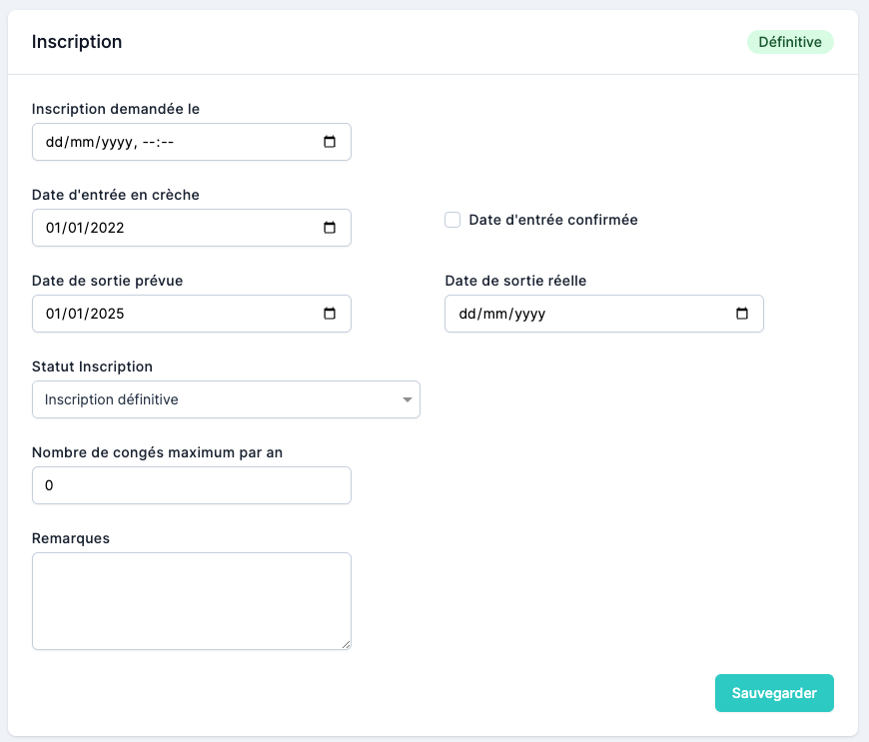Tick the Date d'entrée confirmée checkbox
Viewport: 869px width, 742px height.
pos(452,220)
